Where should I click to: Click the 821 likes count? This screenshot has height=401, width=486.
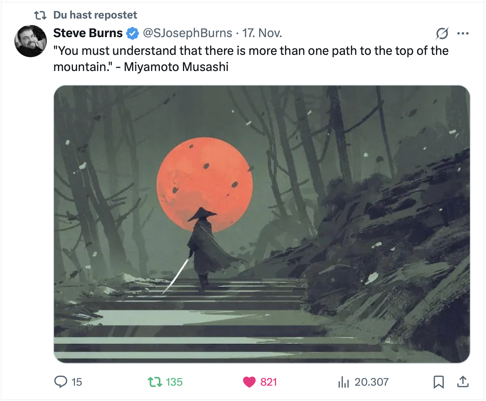(268, 382)
